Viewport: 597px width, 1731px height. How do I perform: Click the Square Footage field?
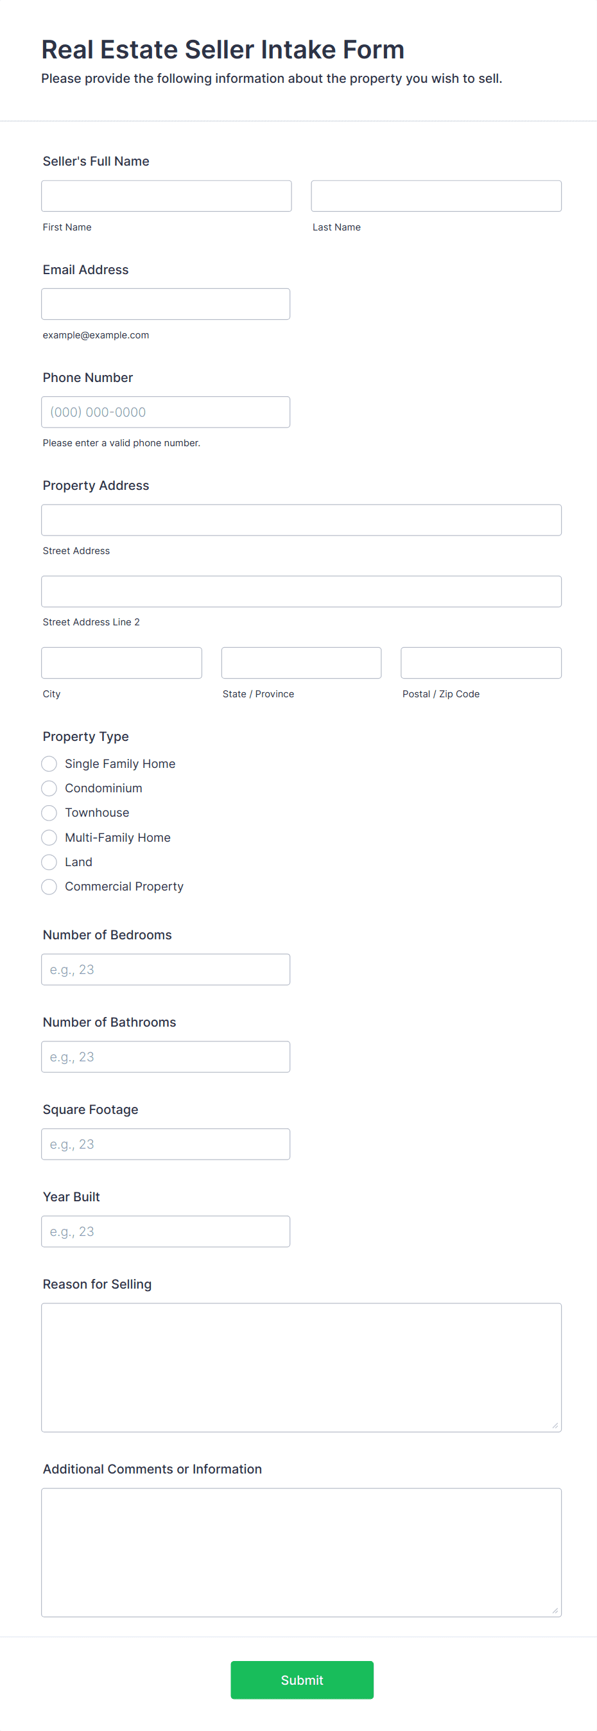[165, 1144]
